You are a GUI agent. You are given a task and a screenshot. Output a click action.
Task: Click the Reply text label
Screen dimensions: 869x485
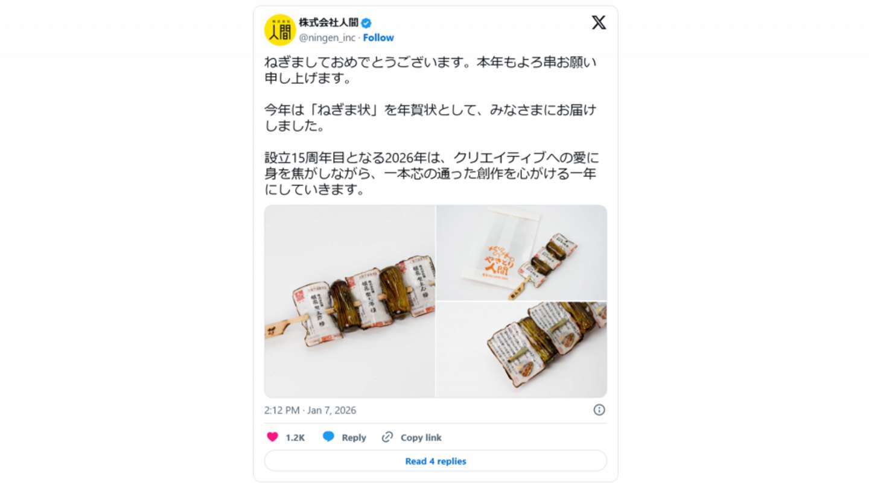(354, 438)
